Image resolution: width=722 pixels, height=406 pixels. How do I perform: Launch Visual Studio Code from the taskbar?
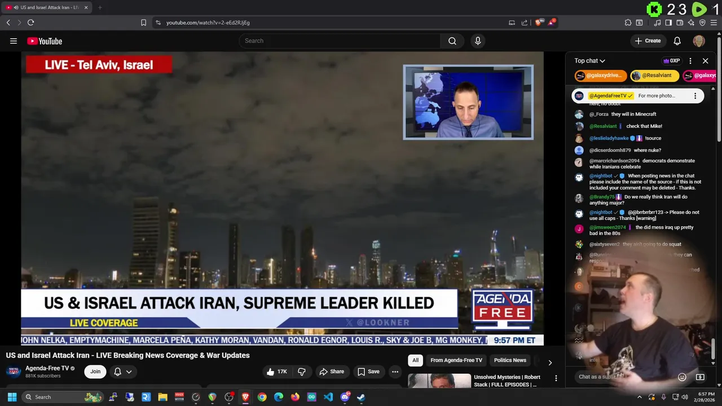pyautogui.click(x=328, y=397)
